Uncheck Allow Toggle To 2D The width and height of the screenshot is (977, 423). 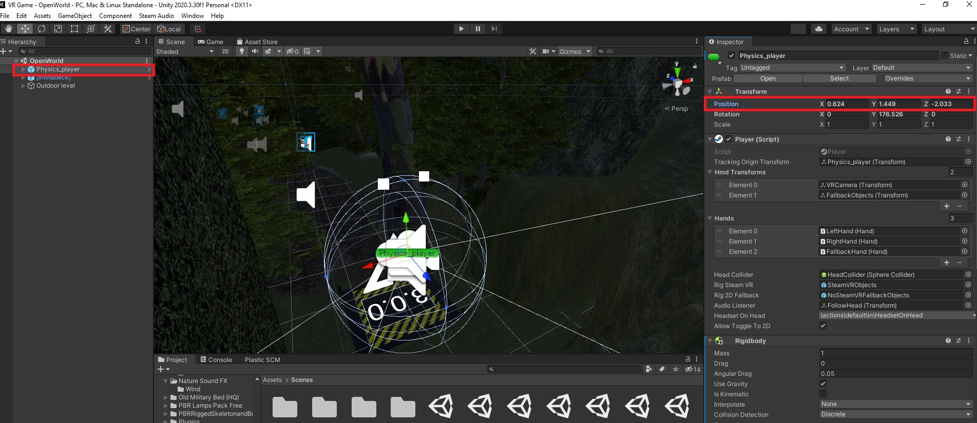tap(823, 326)
